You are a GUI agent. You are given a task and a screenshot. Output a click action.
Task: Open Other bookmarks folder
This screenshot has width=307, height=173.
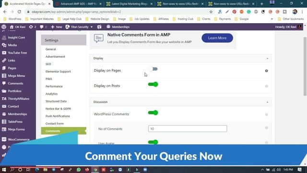coord(291,19)
